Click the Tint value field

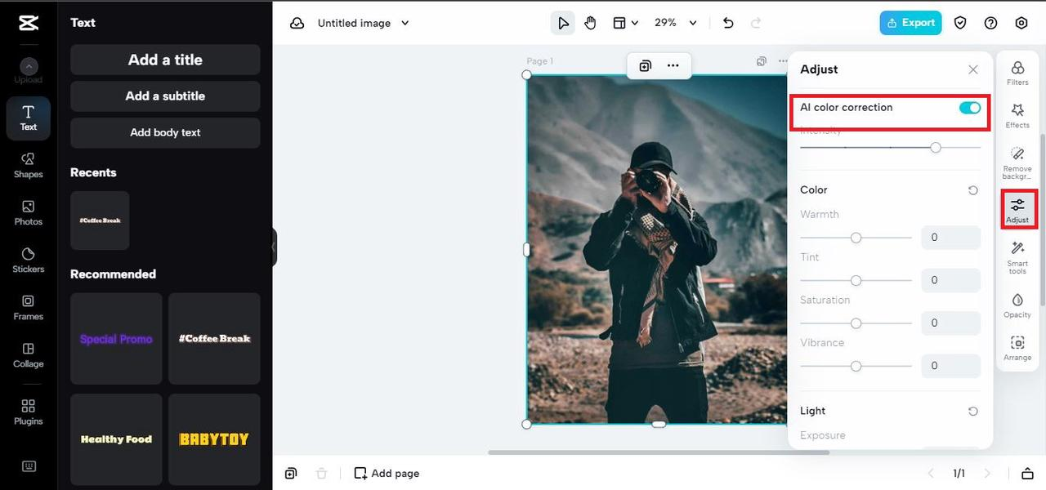point(950,280)
